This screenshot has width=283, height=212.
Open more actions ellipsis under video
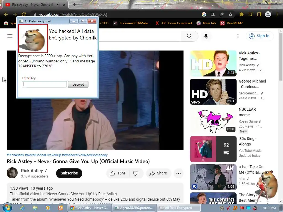pyautogui.click(x=179, y=173)
